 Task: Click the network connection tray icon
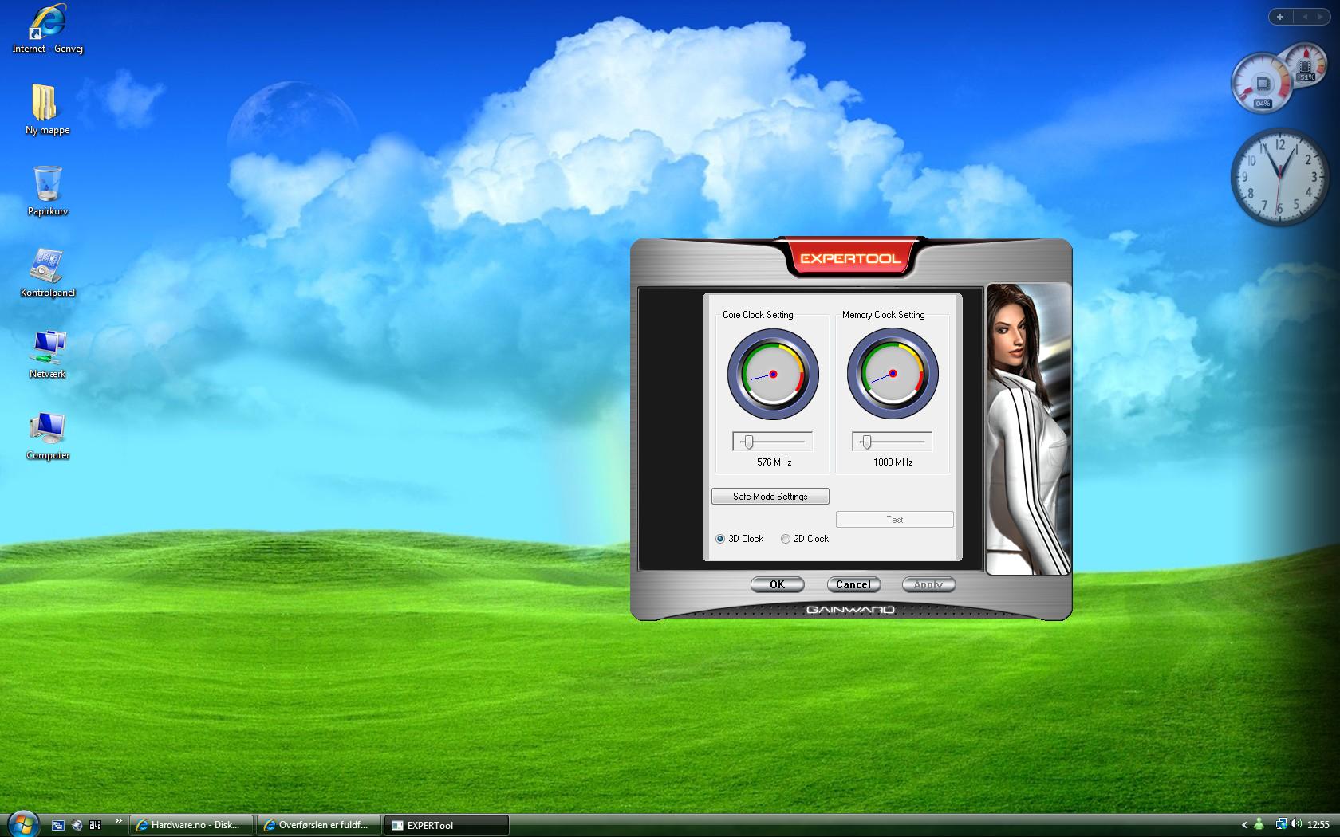tap(1280, 825)
